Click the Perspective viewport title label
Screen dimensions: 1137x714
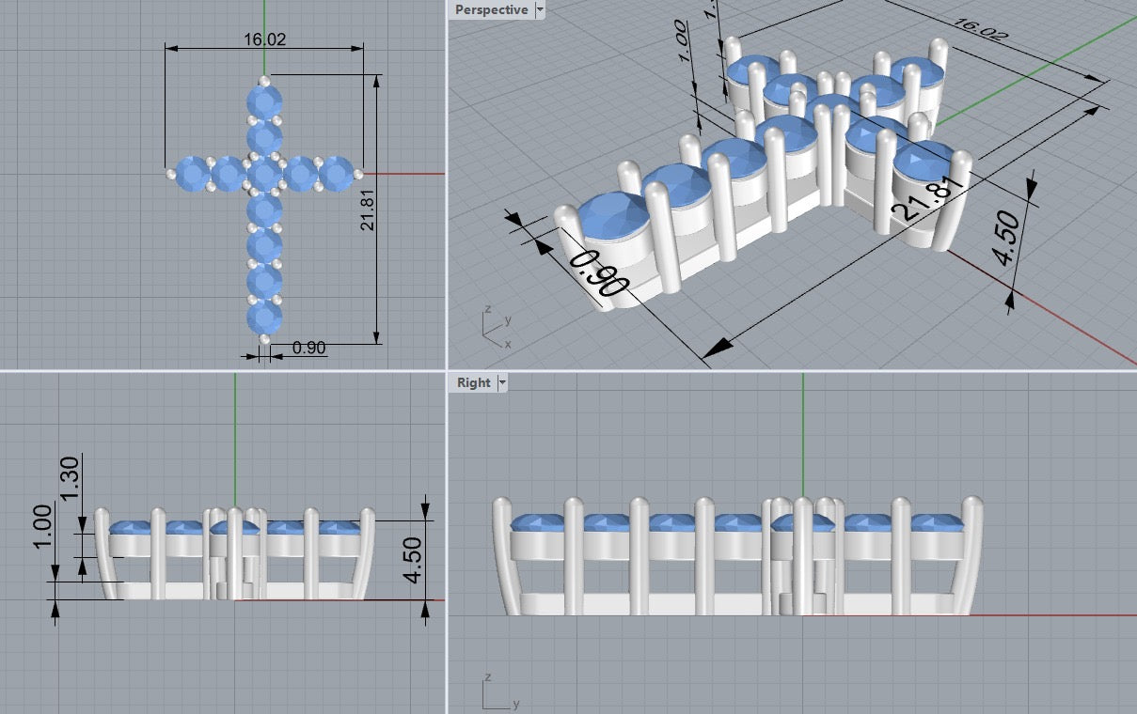490,10
